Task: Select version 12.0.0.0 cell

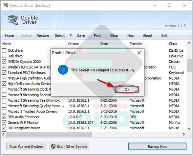Action: [75, 117]
